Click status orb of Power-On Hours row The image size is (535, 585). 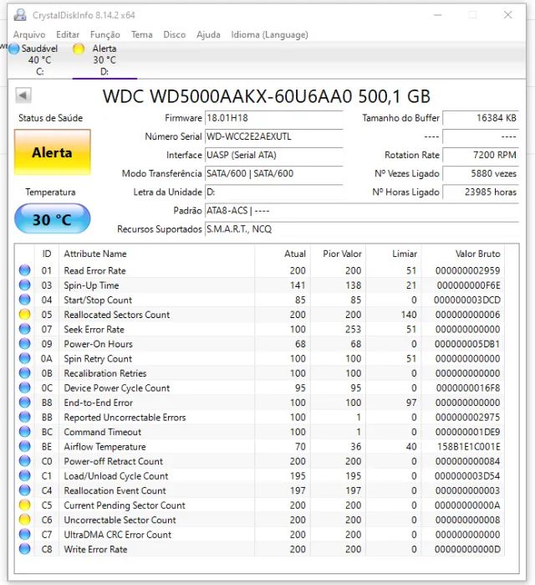[x=24, y=344]
